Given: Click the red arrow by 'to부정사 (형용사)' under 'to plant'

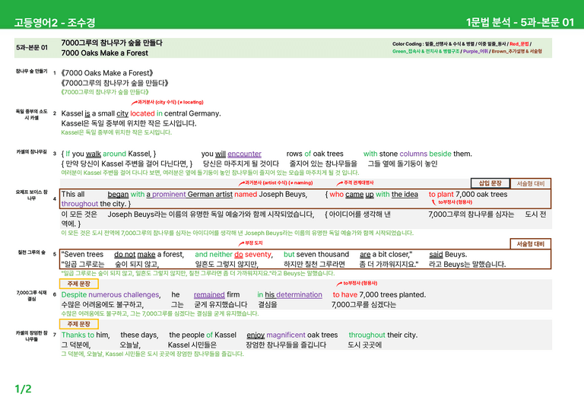Looking at the screenshot, I should [434, 202].
